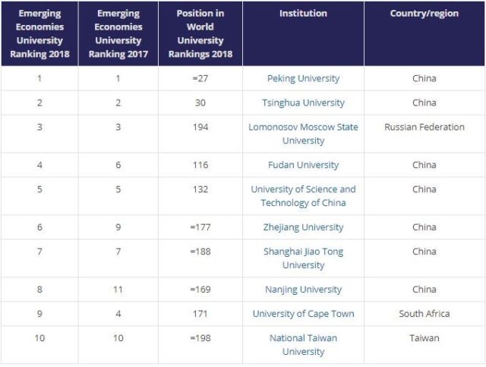Click Emerging Economies University Ranking 2017 header
The height and width of the screenshot is (367, 486).
pyautogui.click(x=118, y=33)
